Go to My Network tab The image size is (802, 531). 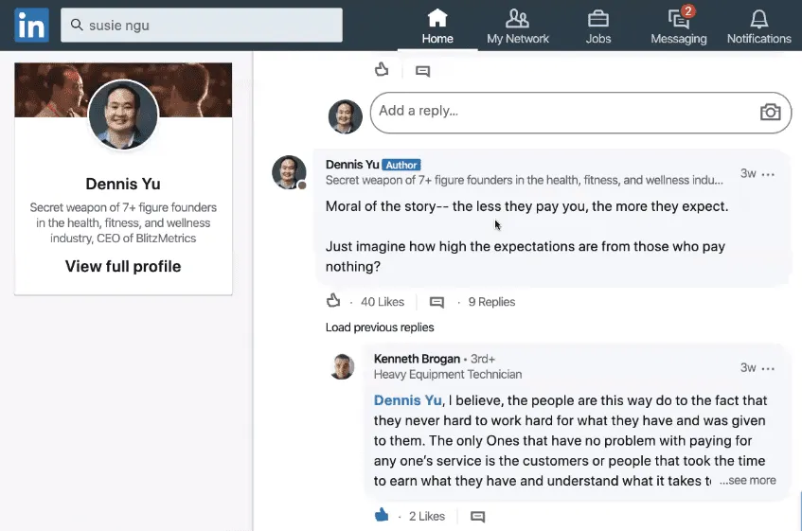517,27
